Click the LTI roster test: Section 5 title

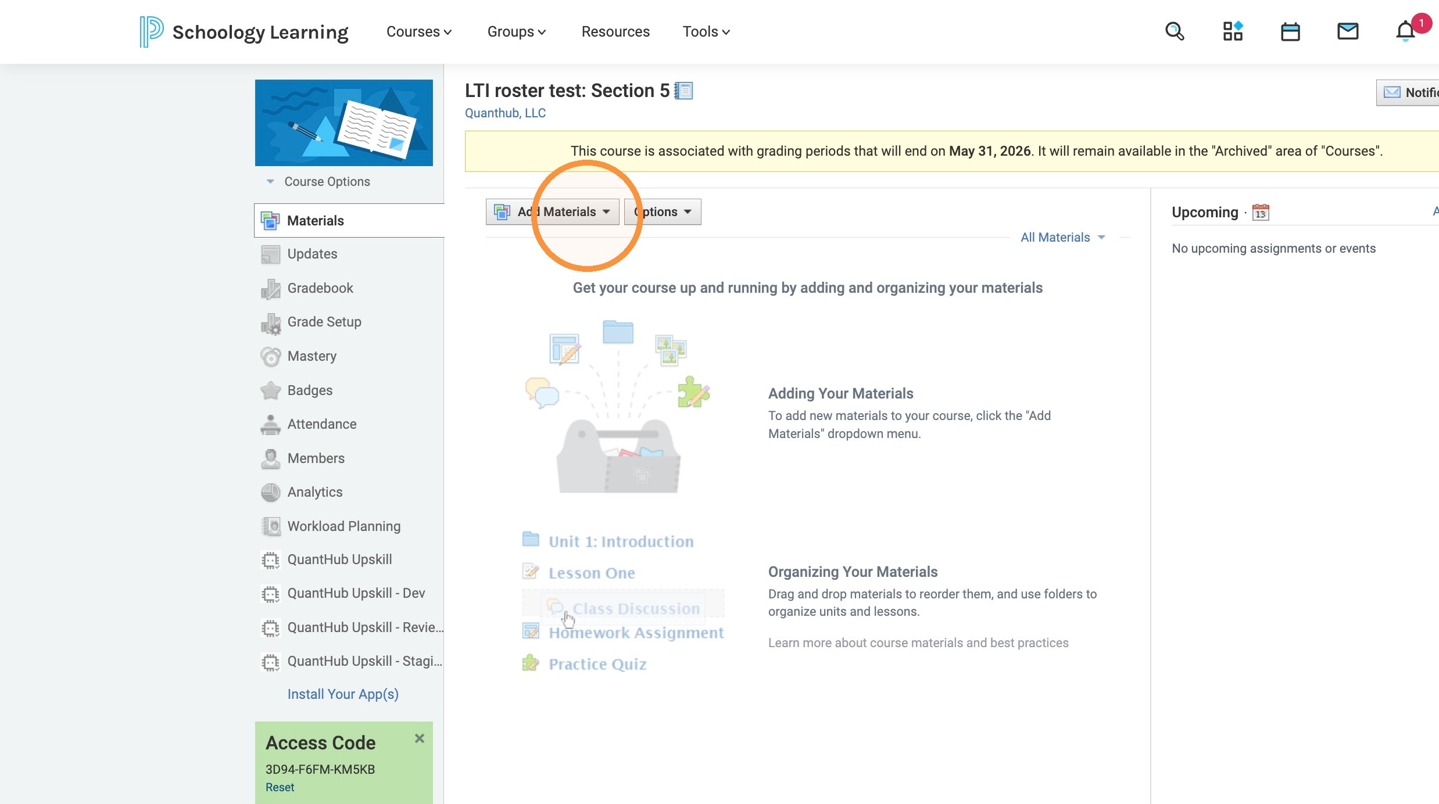point(567,91)
